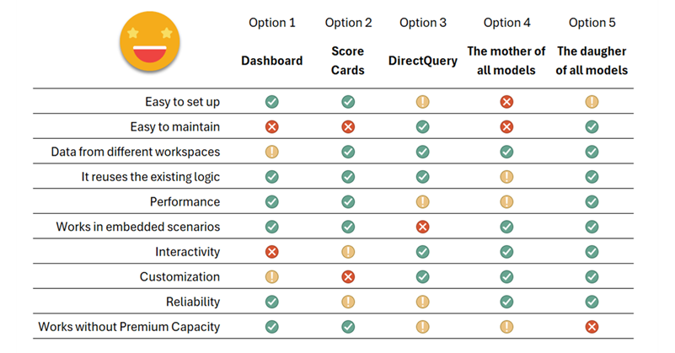Screen dimensions: 675x353
Task: Click Option 5's red X for Premium Capacity
Action: tap(592, 326)
